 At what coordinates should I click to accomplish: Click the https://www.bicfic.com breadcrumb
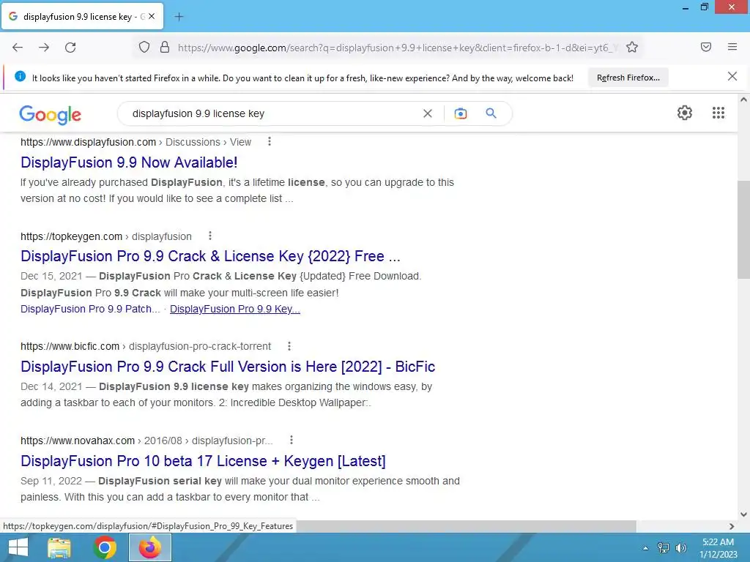click(70, 346)
